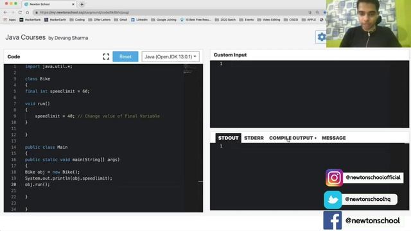The width and height of the screenshot is (411, 231).
Task: Go back using browser back arrow
Action: tap(6, 12)
